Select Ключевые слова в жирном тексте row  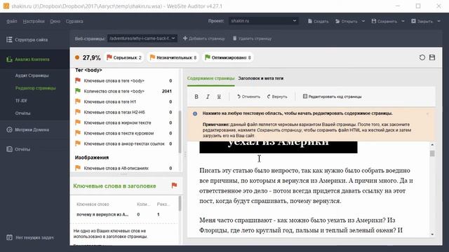(123, 122)
